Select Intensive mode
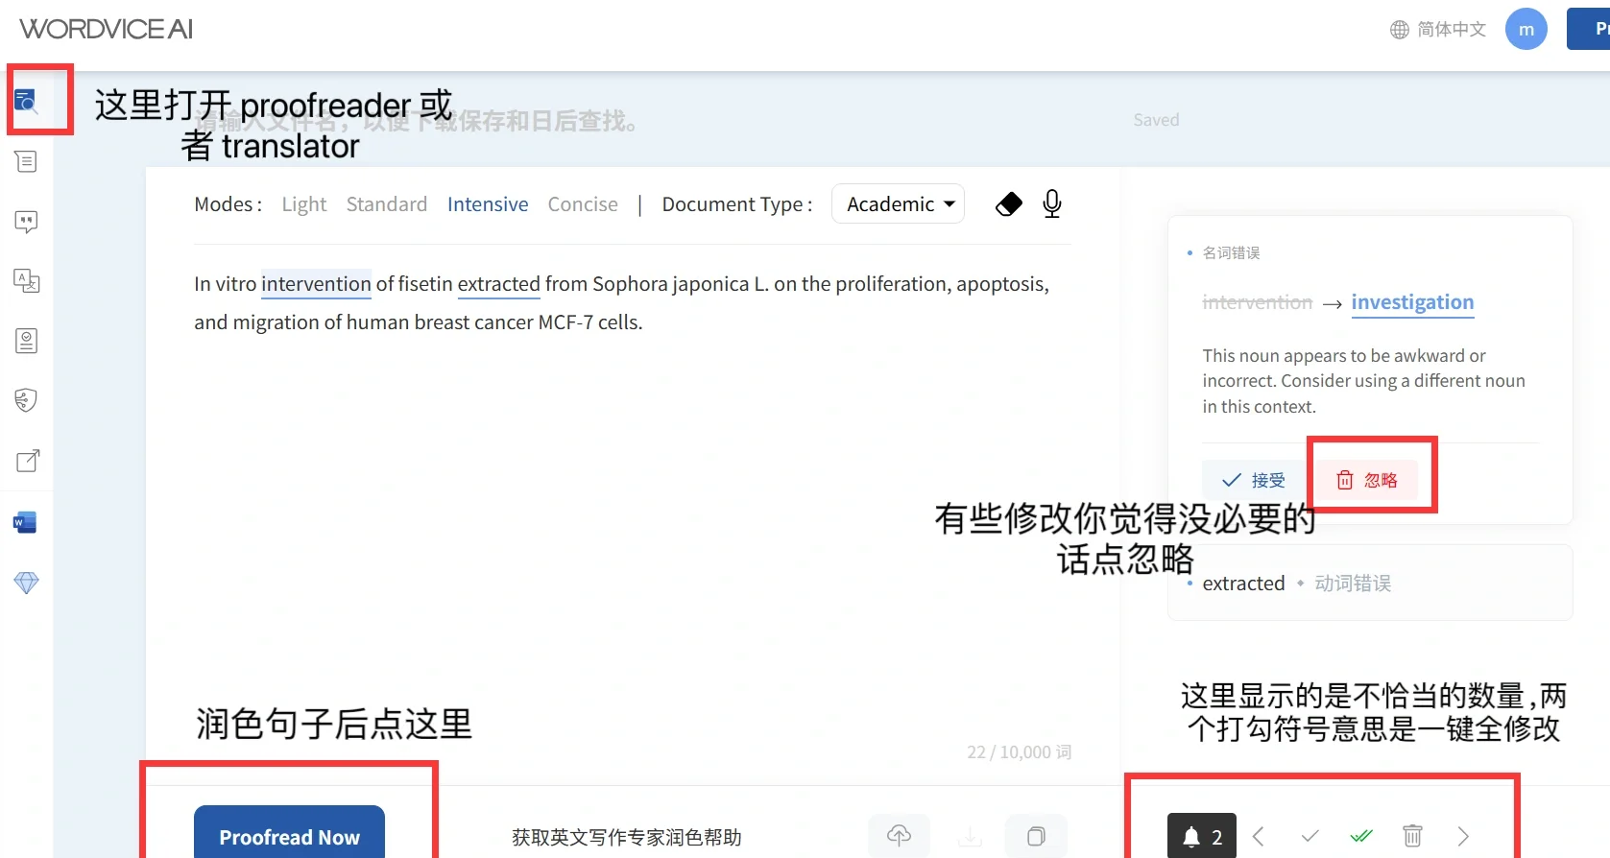Viewport: 1610px width, 858px height. [x=488, y=204]
